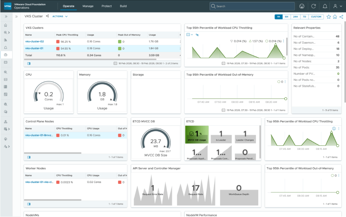Image resolution: width=346 pixels, height=217 pixels.
Task: Select the Dashboards gauge icon in sidebar
Action: 6,55
